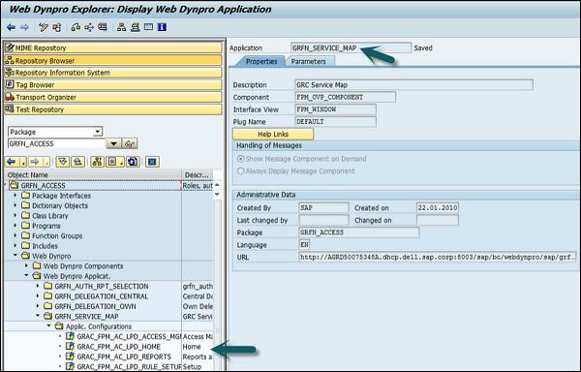The height and width of the screenshot is (372, 581).
Task: Click the Help Links button
Action: [273, 134]
